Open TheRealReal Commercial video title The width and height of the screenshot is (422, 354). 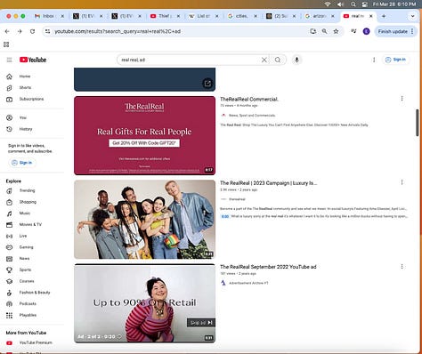point(249,100)
